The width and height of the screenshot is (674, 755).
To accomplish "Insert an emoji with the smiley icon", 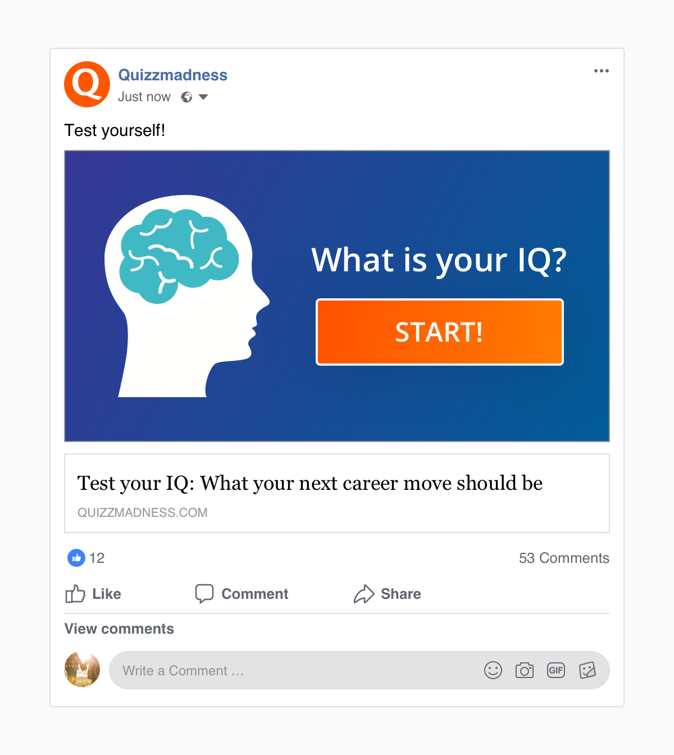I will tap(493, 670).
